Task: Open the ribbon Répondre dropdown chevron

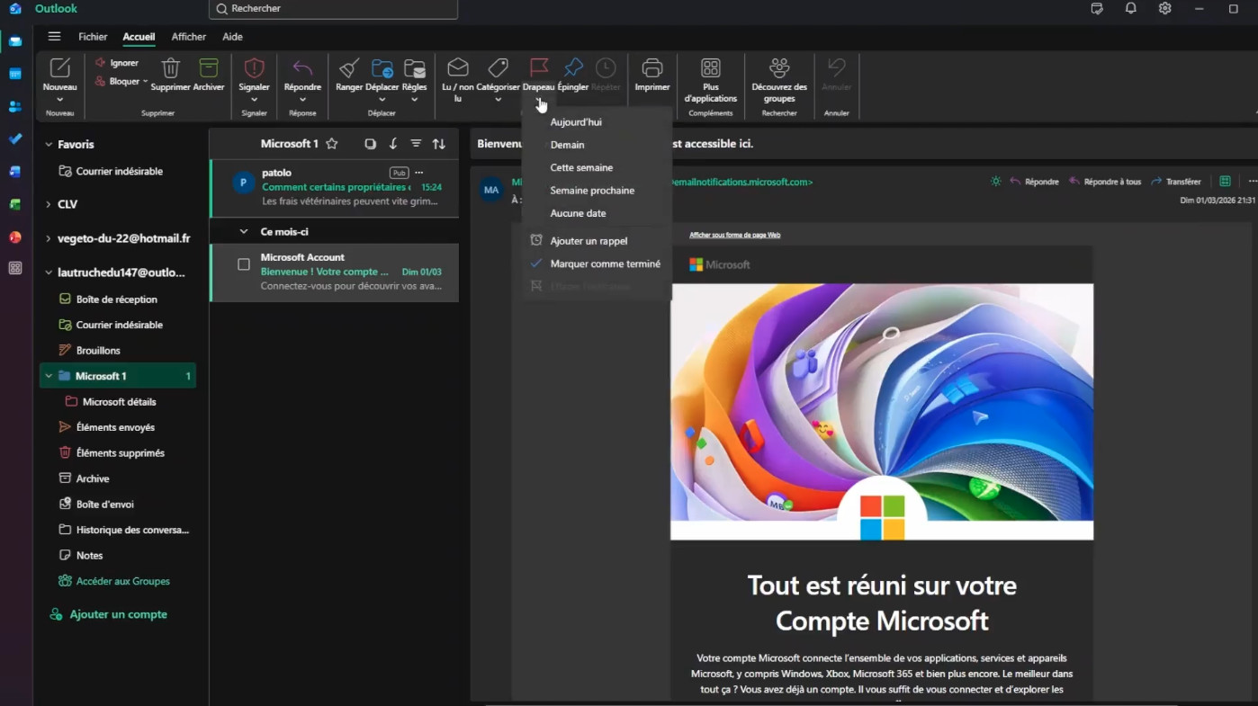Action: point(302,99)
